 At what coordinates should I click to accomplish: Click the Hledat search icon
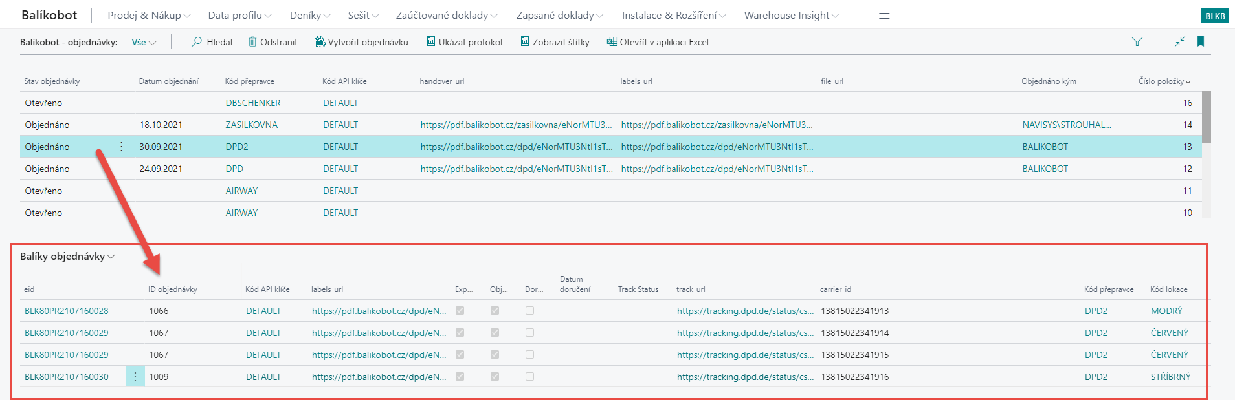197,42
